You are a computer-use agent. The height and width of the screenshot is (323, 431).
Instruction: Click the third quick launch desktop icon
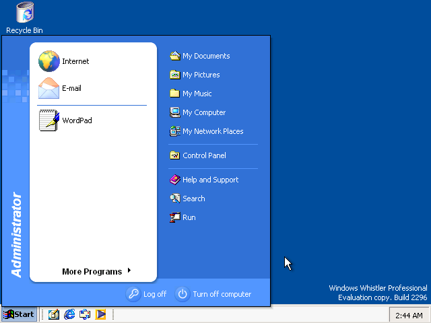coord(85,314)
